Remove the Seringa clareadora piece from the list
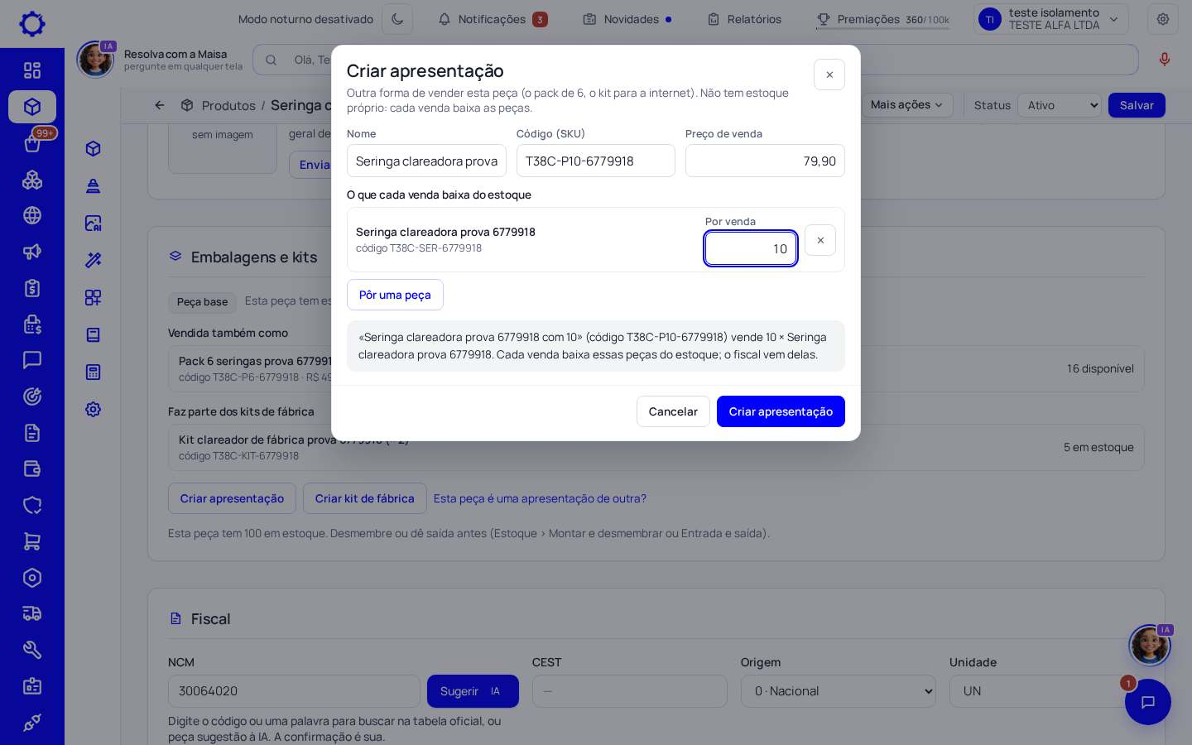The width and height of the screenshot is (1192, 745). [x=820, y=240]
